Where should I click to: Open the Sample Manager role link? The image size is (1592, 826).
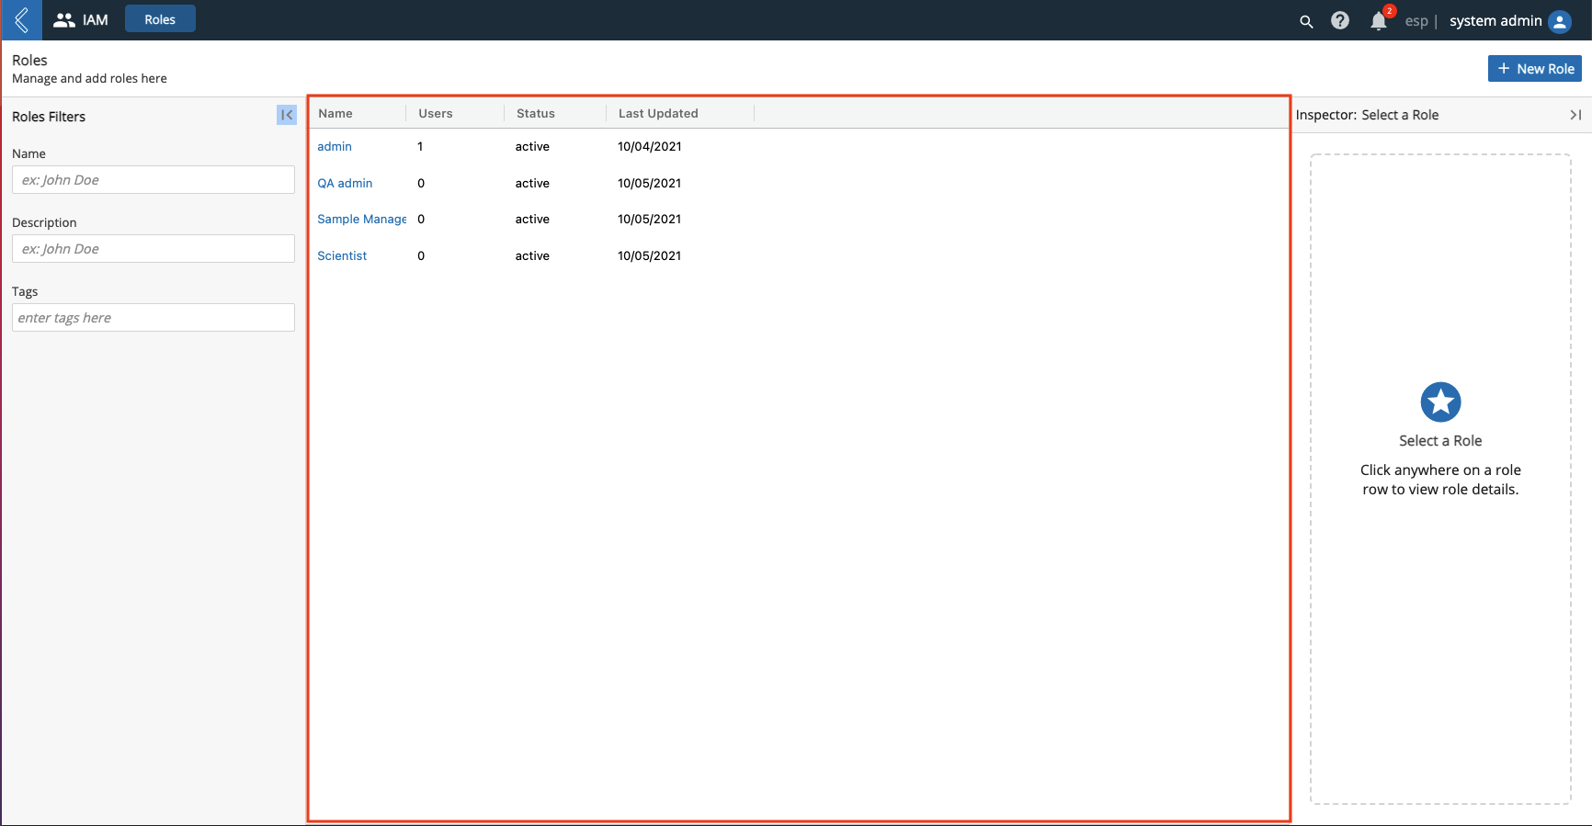click(362, 219)
